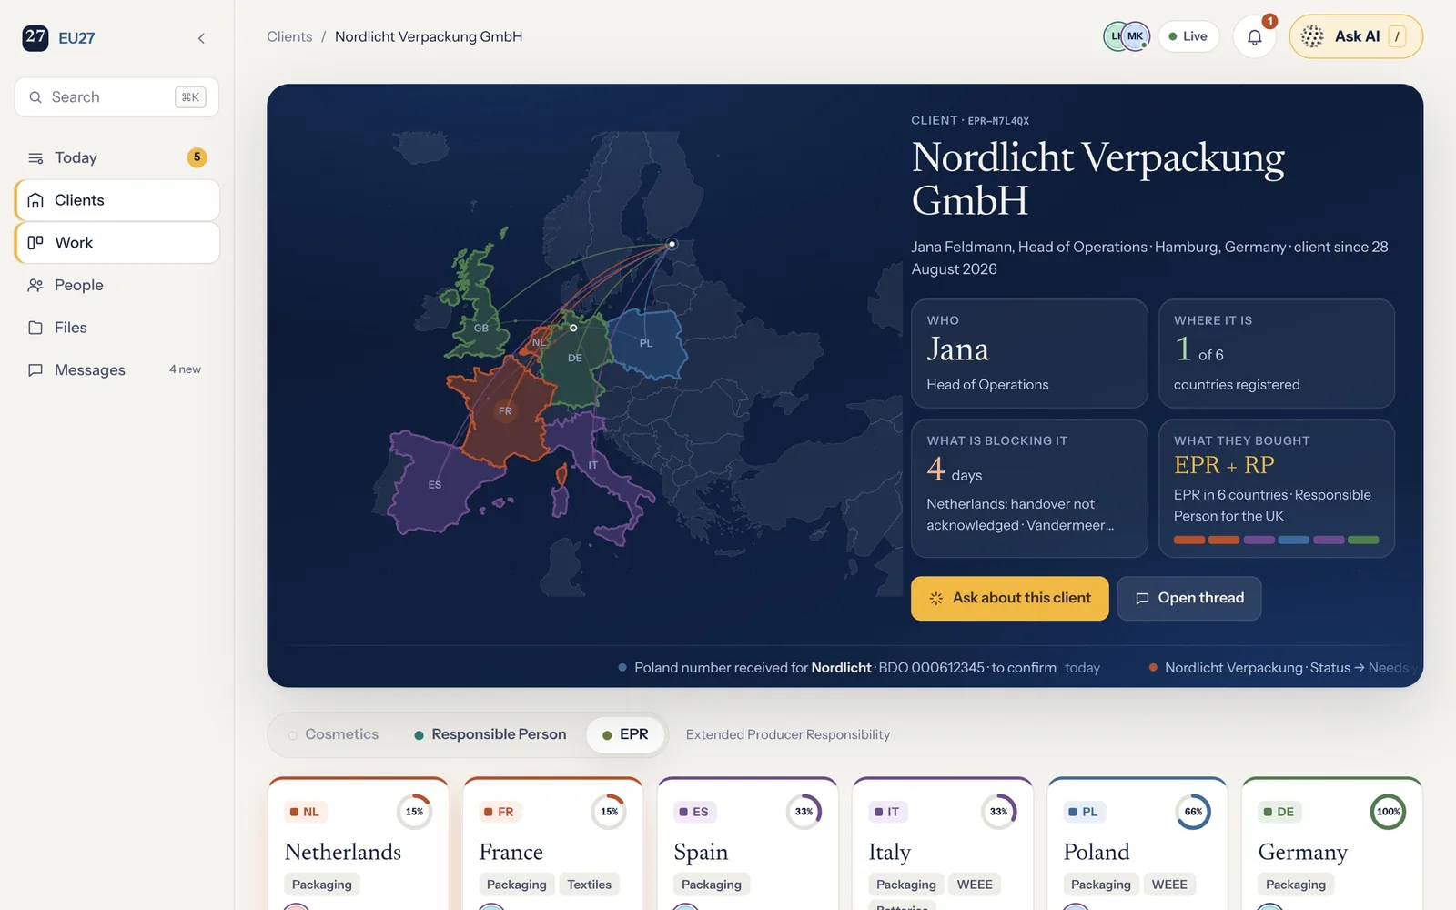Click the MK user avatar
This screenshot has height=910, width=1456.
click(1135, 36)
